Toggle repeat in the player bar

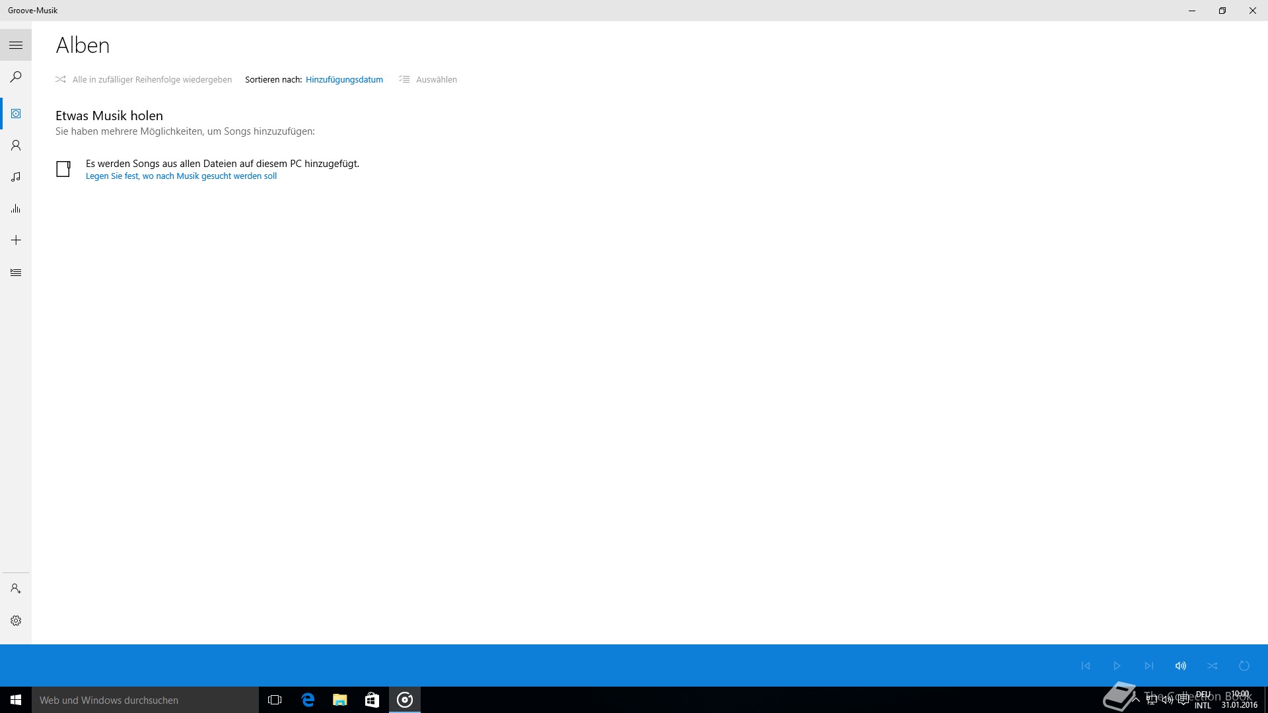pos(1244,665)
